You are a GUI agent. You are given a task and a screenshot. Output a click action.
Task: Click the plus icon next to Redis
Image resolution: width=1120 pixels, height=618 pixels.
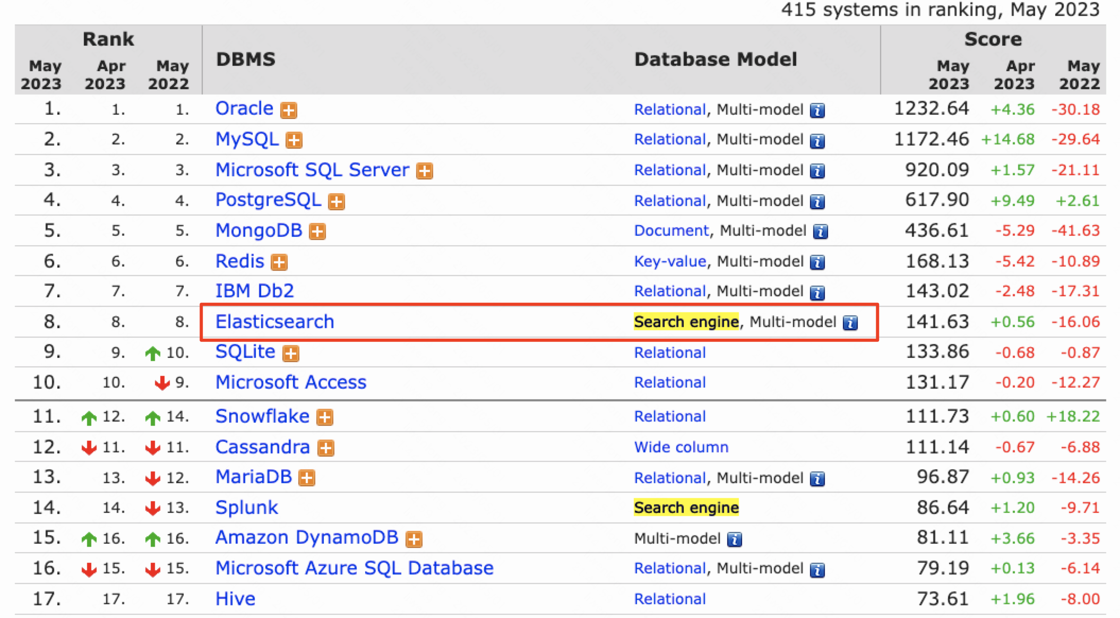pyautogui.click(x=279, y=262)
